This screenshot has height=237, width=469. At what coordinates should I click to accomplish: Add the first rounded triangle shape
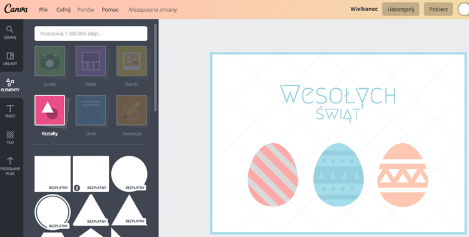(91, 210)
